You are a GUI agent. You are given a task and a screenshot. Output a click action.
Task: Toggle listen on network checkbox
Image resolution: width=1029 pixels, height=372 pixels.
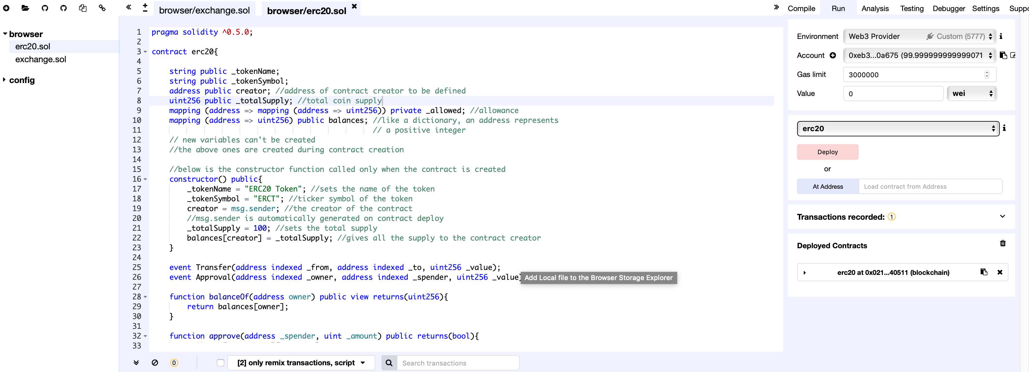pyautogui.click(x=221, y=363)
